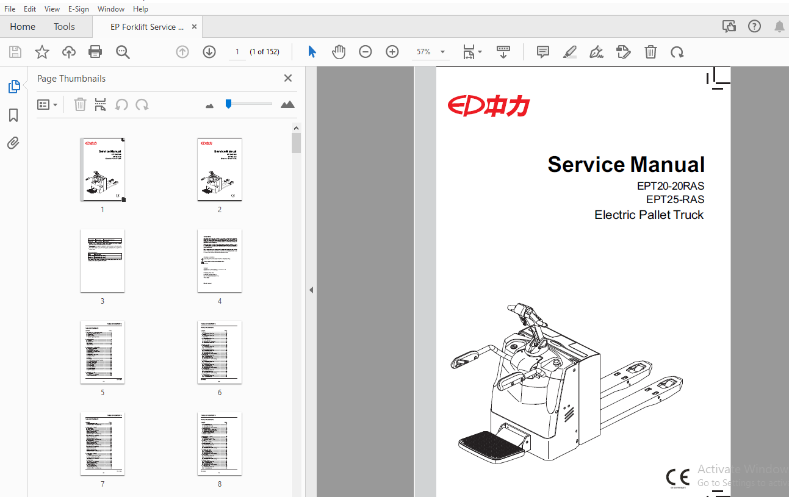Reduce thumbnail size small mountain icon
The image size is (789, 497).
tap(210, 105)
